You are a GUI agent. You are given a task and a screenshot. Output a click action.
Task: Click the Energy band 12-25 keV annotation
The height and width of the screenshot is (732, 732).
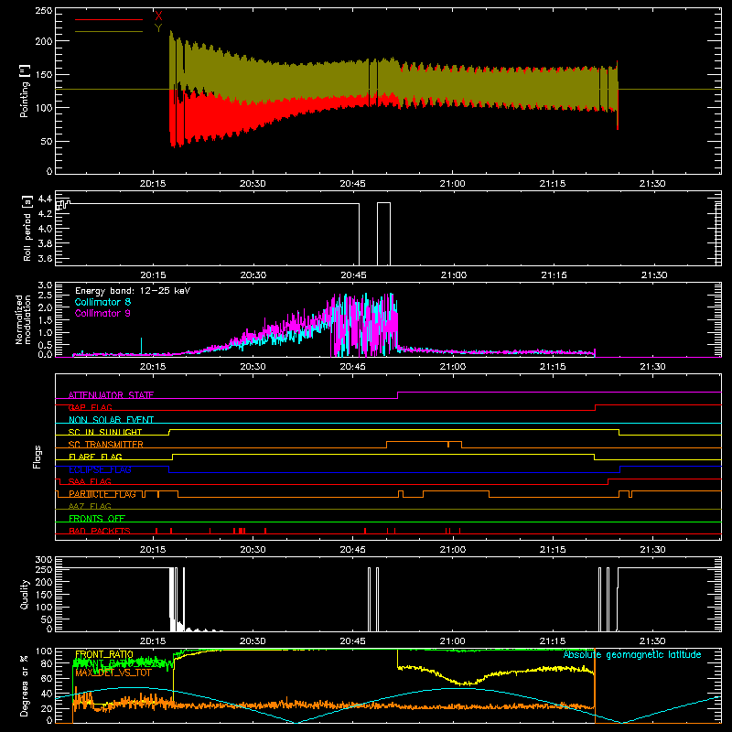(133, 291)
